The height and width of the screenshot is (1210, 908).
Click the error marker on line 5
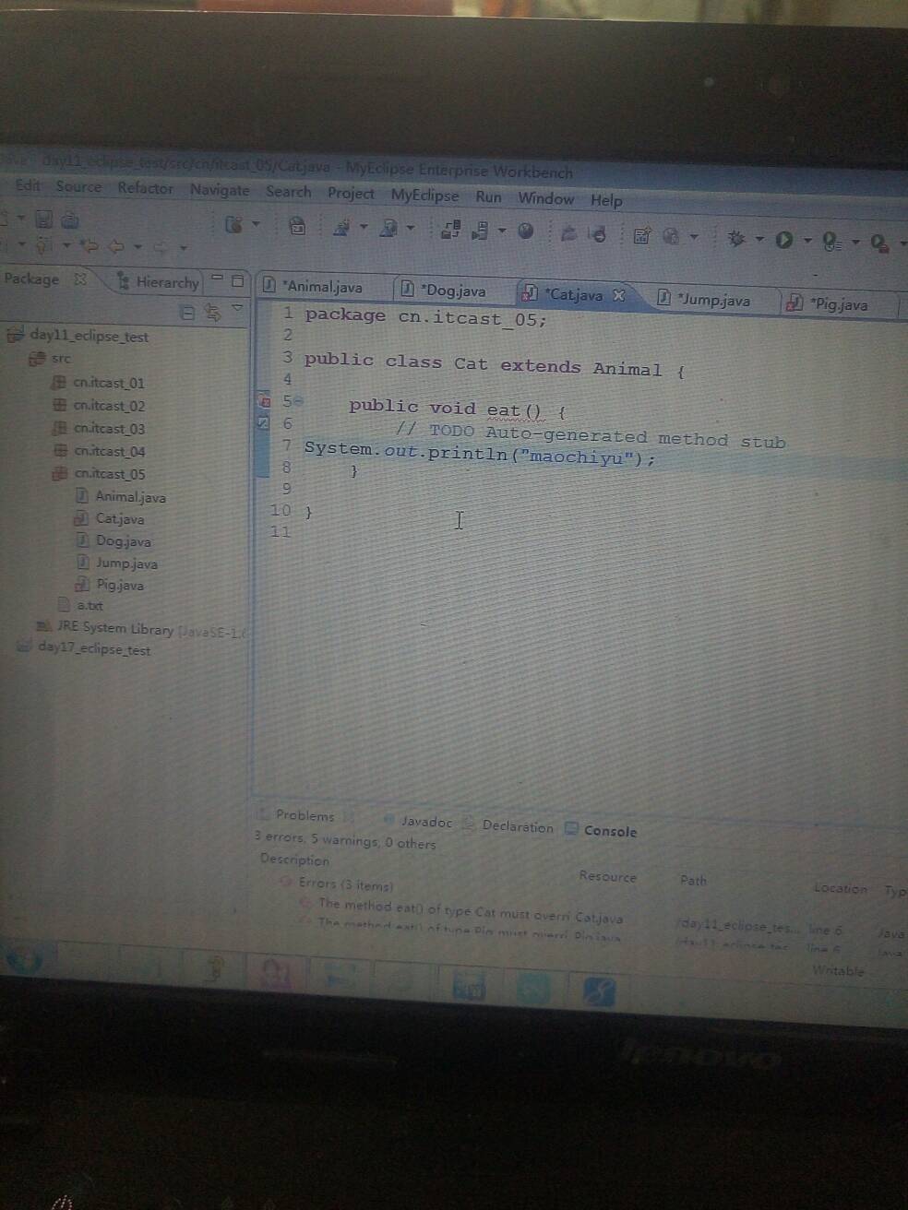264,401
